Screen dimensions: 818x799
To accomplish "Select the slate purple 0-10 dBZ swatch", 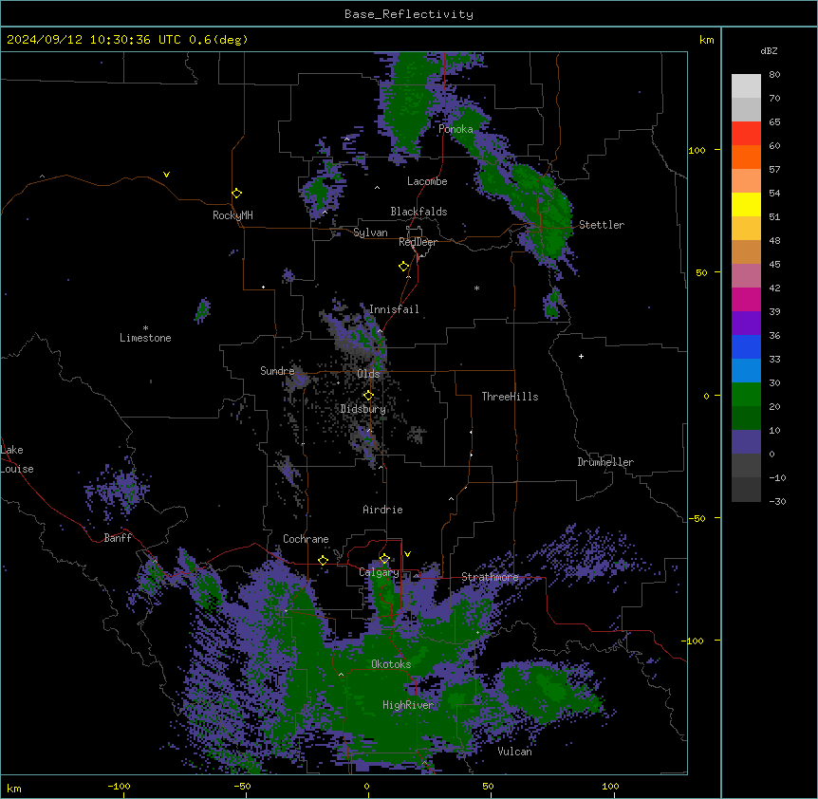I will [x=746, y=442].
